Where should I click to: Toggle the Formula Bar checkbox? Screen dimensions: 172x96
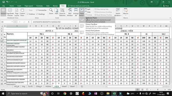pos(37,10)
